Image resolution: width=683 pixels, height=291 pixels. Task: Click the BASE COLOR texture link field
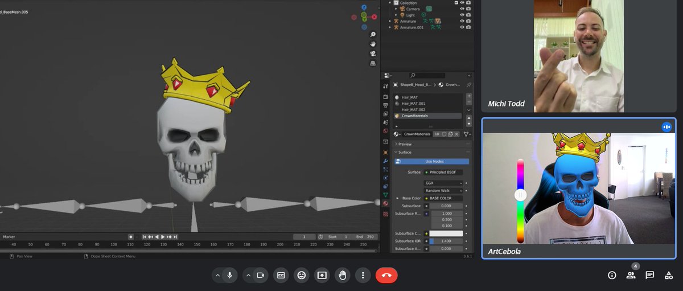click(443, 198)
